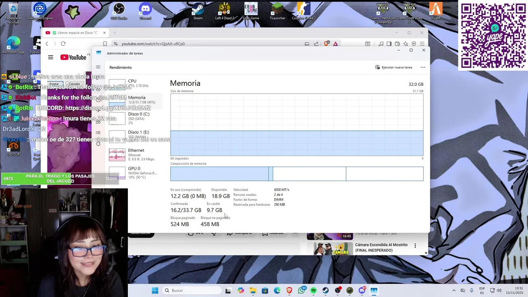Click Ejecutar nueva tarea button

(394, 67)
